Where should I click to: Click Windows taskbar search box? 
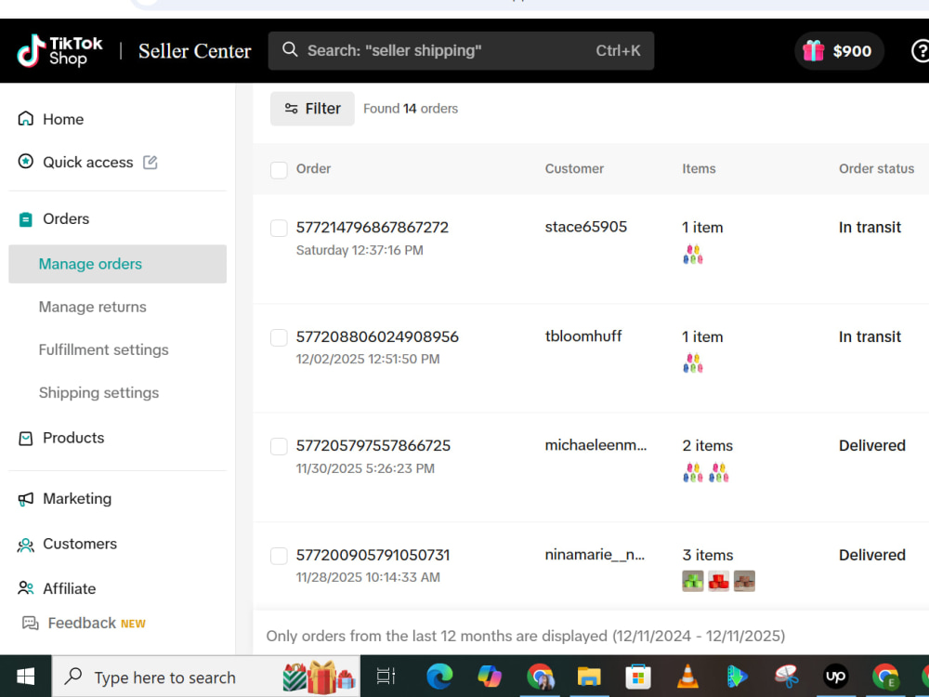click(x=206, y=677)
